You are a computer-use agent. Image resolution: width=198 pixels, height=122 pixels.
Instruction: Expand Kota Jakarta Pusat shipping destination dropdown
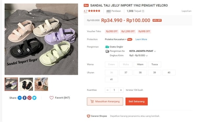tap(143, 51)
